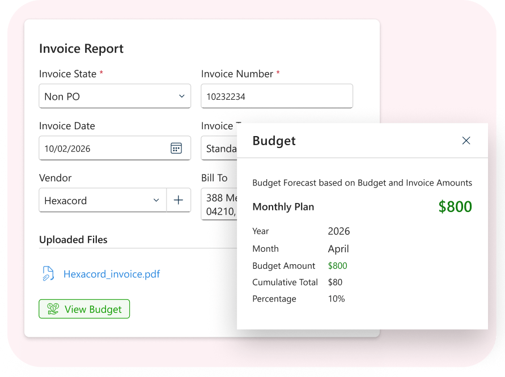Click the plus icon to add a vendor
The width and height of the screenshot is (505, 377).
click(179, 200)
